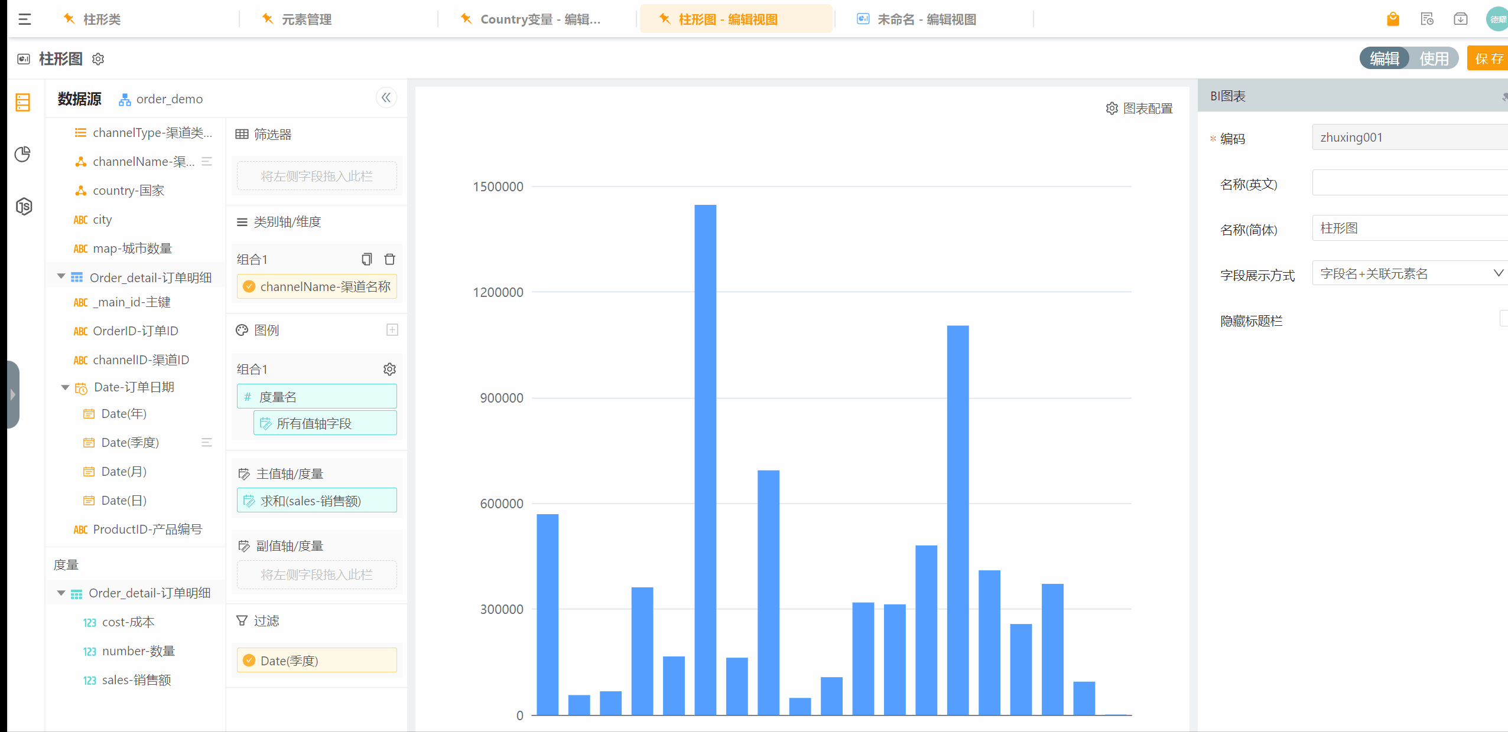
Task: Switch to the 未命名 - 编辑视图 tab
Action: point(926,19)
